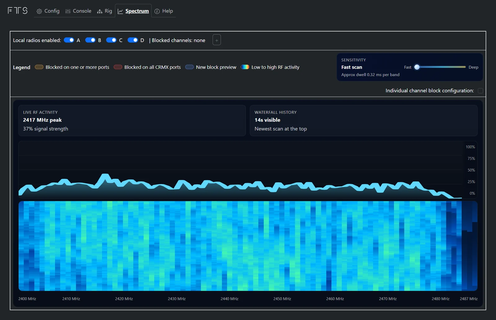Click the 'New block preview' legend swatch
Screen dimensions: 496x320
click(x=189, y=67)
